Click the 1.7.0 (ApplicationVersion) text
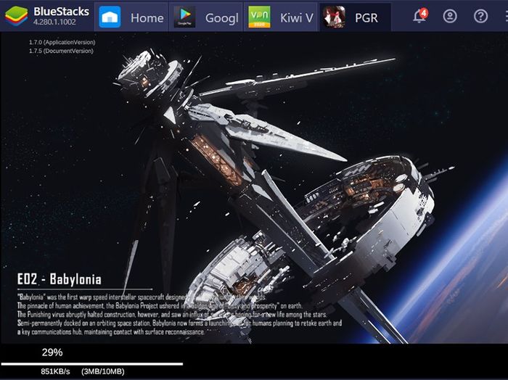Image resolution: width=508 pixels, height=380 pixels. 62,42
